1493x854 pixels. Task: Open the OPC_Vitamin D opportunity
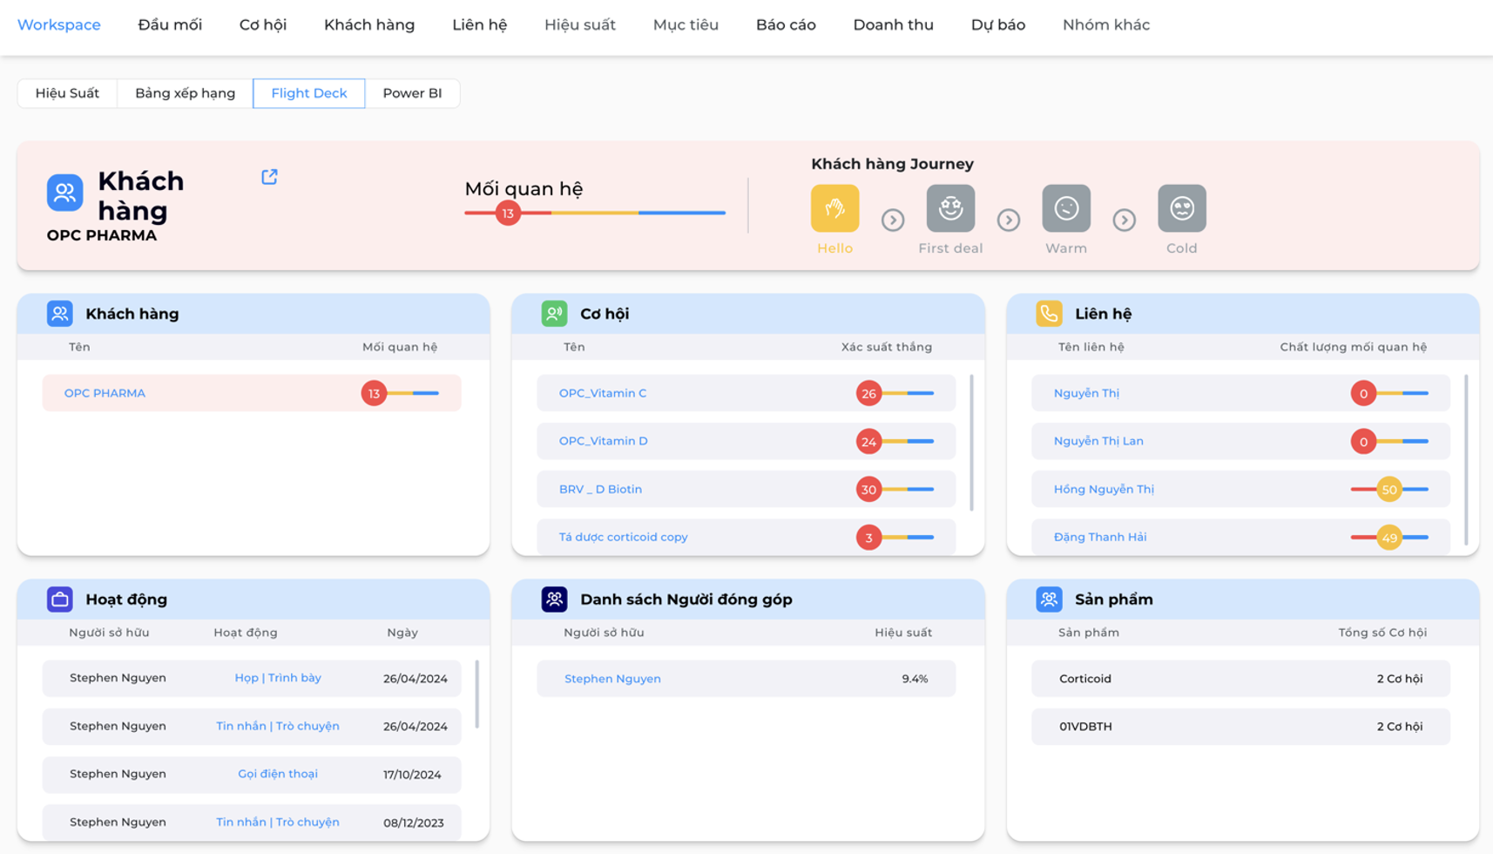(604, 441)
